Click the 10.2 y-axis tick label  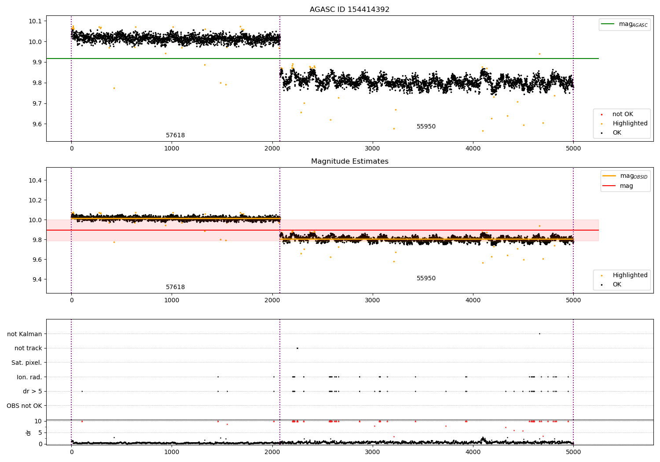tap(36, 200)
